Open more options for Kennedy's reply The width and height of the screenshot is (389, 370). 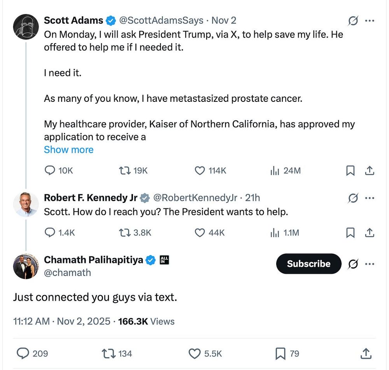tap(370, 198)
